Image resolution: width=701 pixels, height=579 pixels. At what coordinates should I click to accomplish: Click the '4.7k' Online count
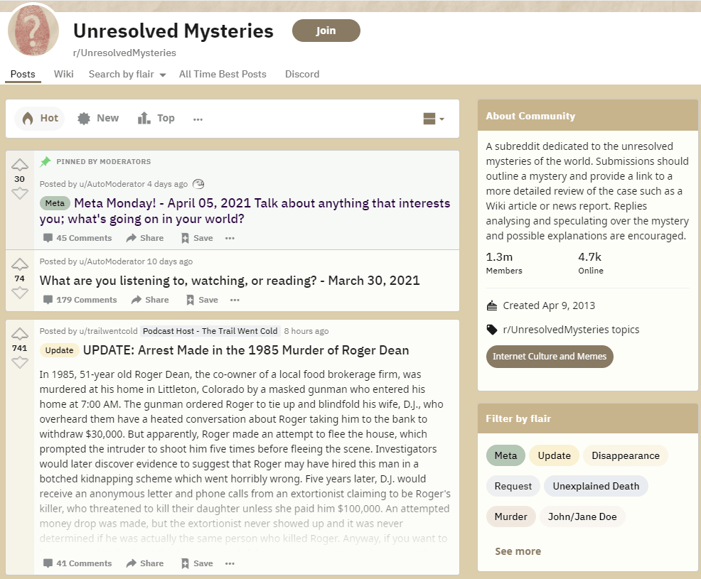tap(589, 257)
